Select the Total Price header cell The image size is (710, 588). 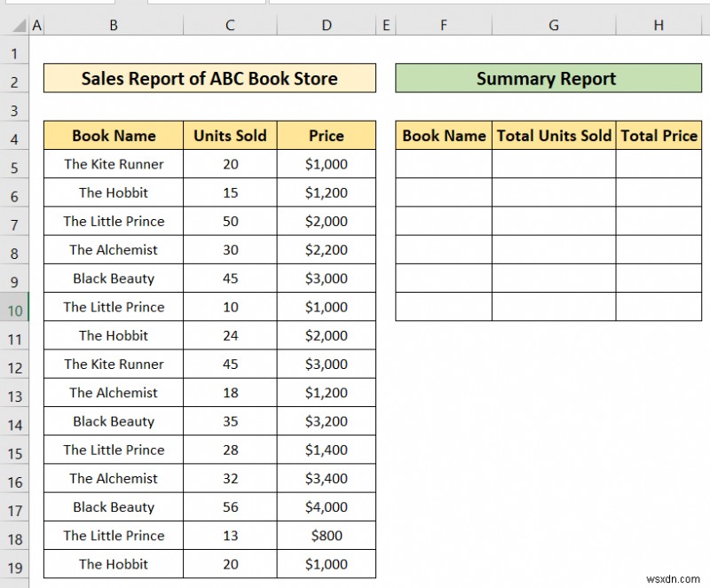click(x=659, y=136)
